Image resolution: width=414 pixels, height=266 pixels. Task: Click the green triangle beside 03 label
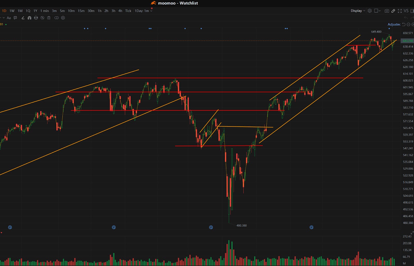point(6,24)
